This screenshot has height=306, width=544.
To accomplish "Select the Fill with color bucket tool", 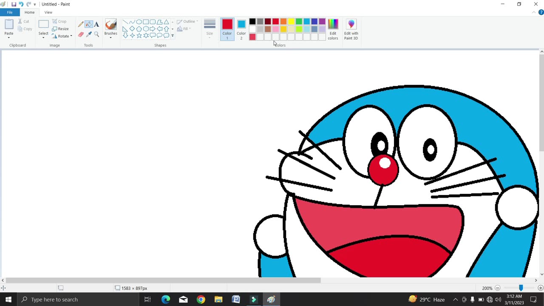I will (x=89, y=24).
